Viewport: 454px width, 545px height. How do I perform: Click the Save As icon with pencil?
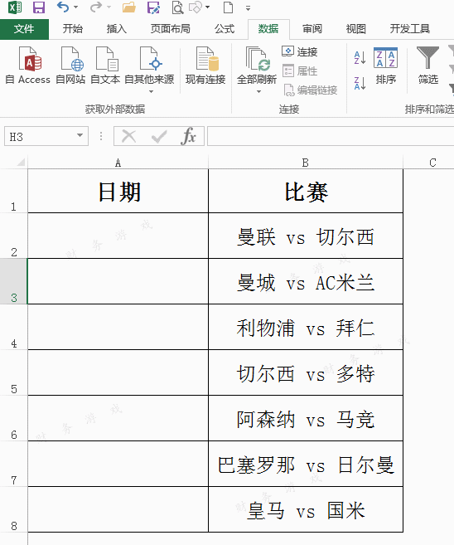click(153, 7)
